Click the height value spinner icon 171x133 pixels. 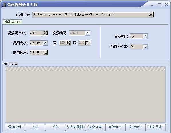pos(88,43)
